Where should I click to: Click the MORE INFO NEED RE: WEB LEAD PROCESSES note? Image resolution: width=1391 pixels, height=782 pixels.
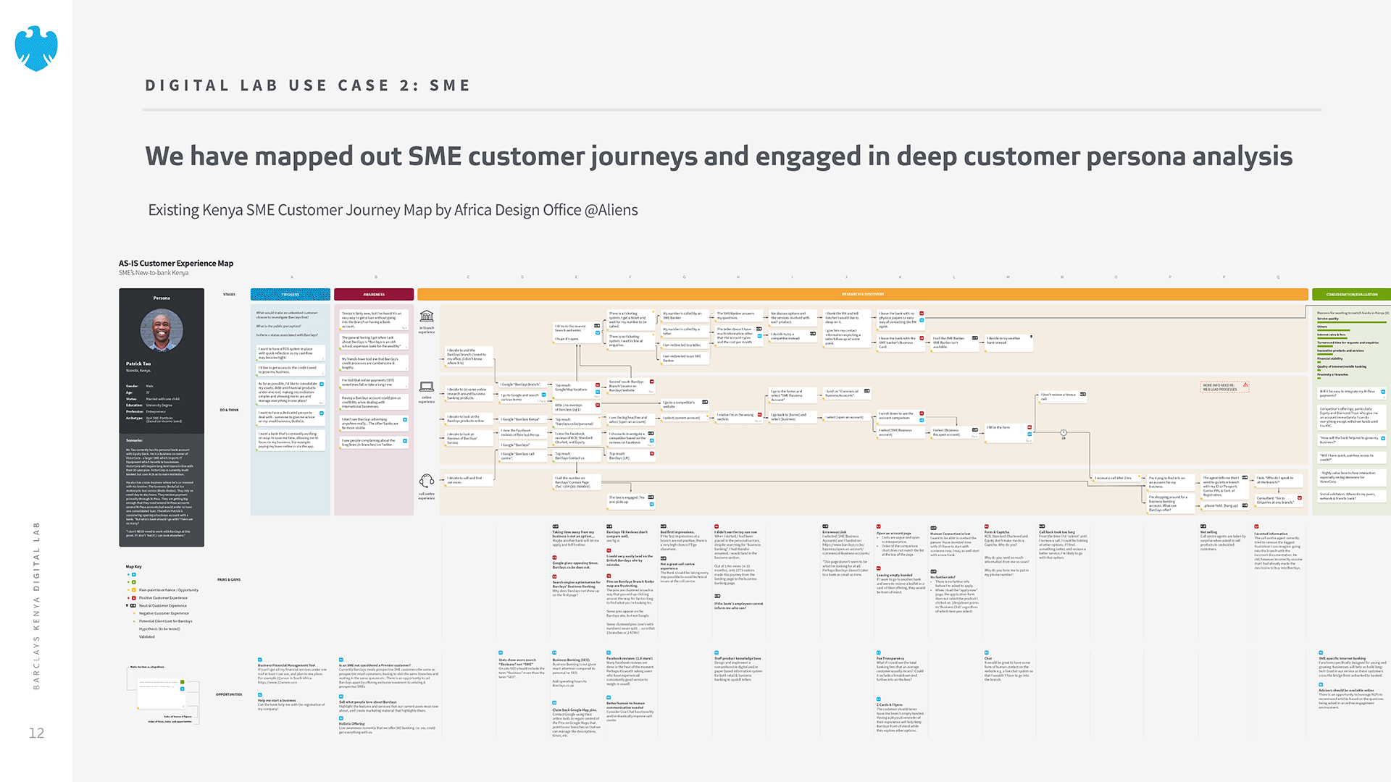coord(1224,387)
